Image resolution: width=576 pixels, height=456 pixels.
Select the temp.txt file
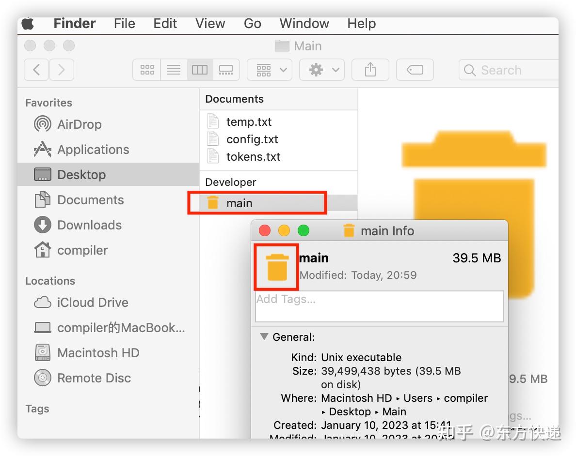coord(278,122)
